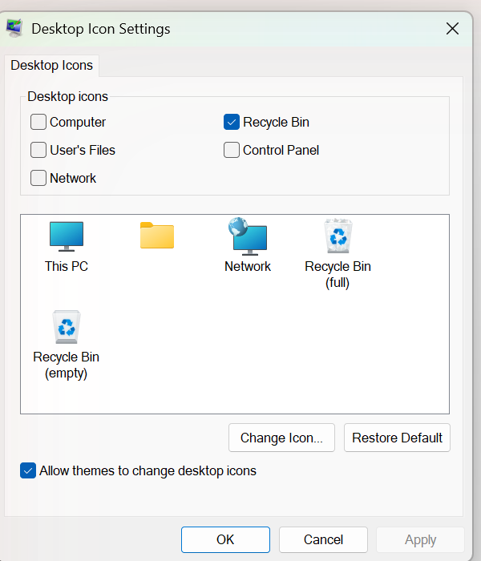Confirm with the OK button
The width and height of the screenshot is (481, 561).
pyautogui.click(x=225, y=539)
